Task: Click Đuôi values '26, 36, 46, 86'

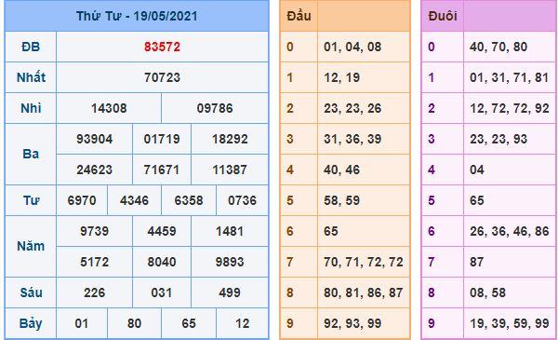Action: coord(510,231)
